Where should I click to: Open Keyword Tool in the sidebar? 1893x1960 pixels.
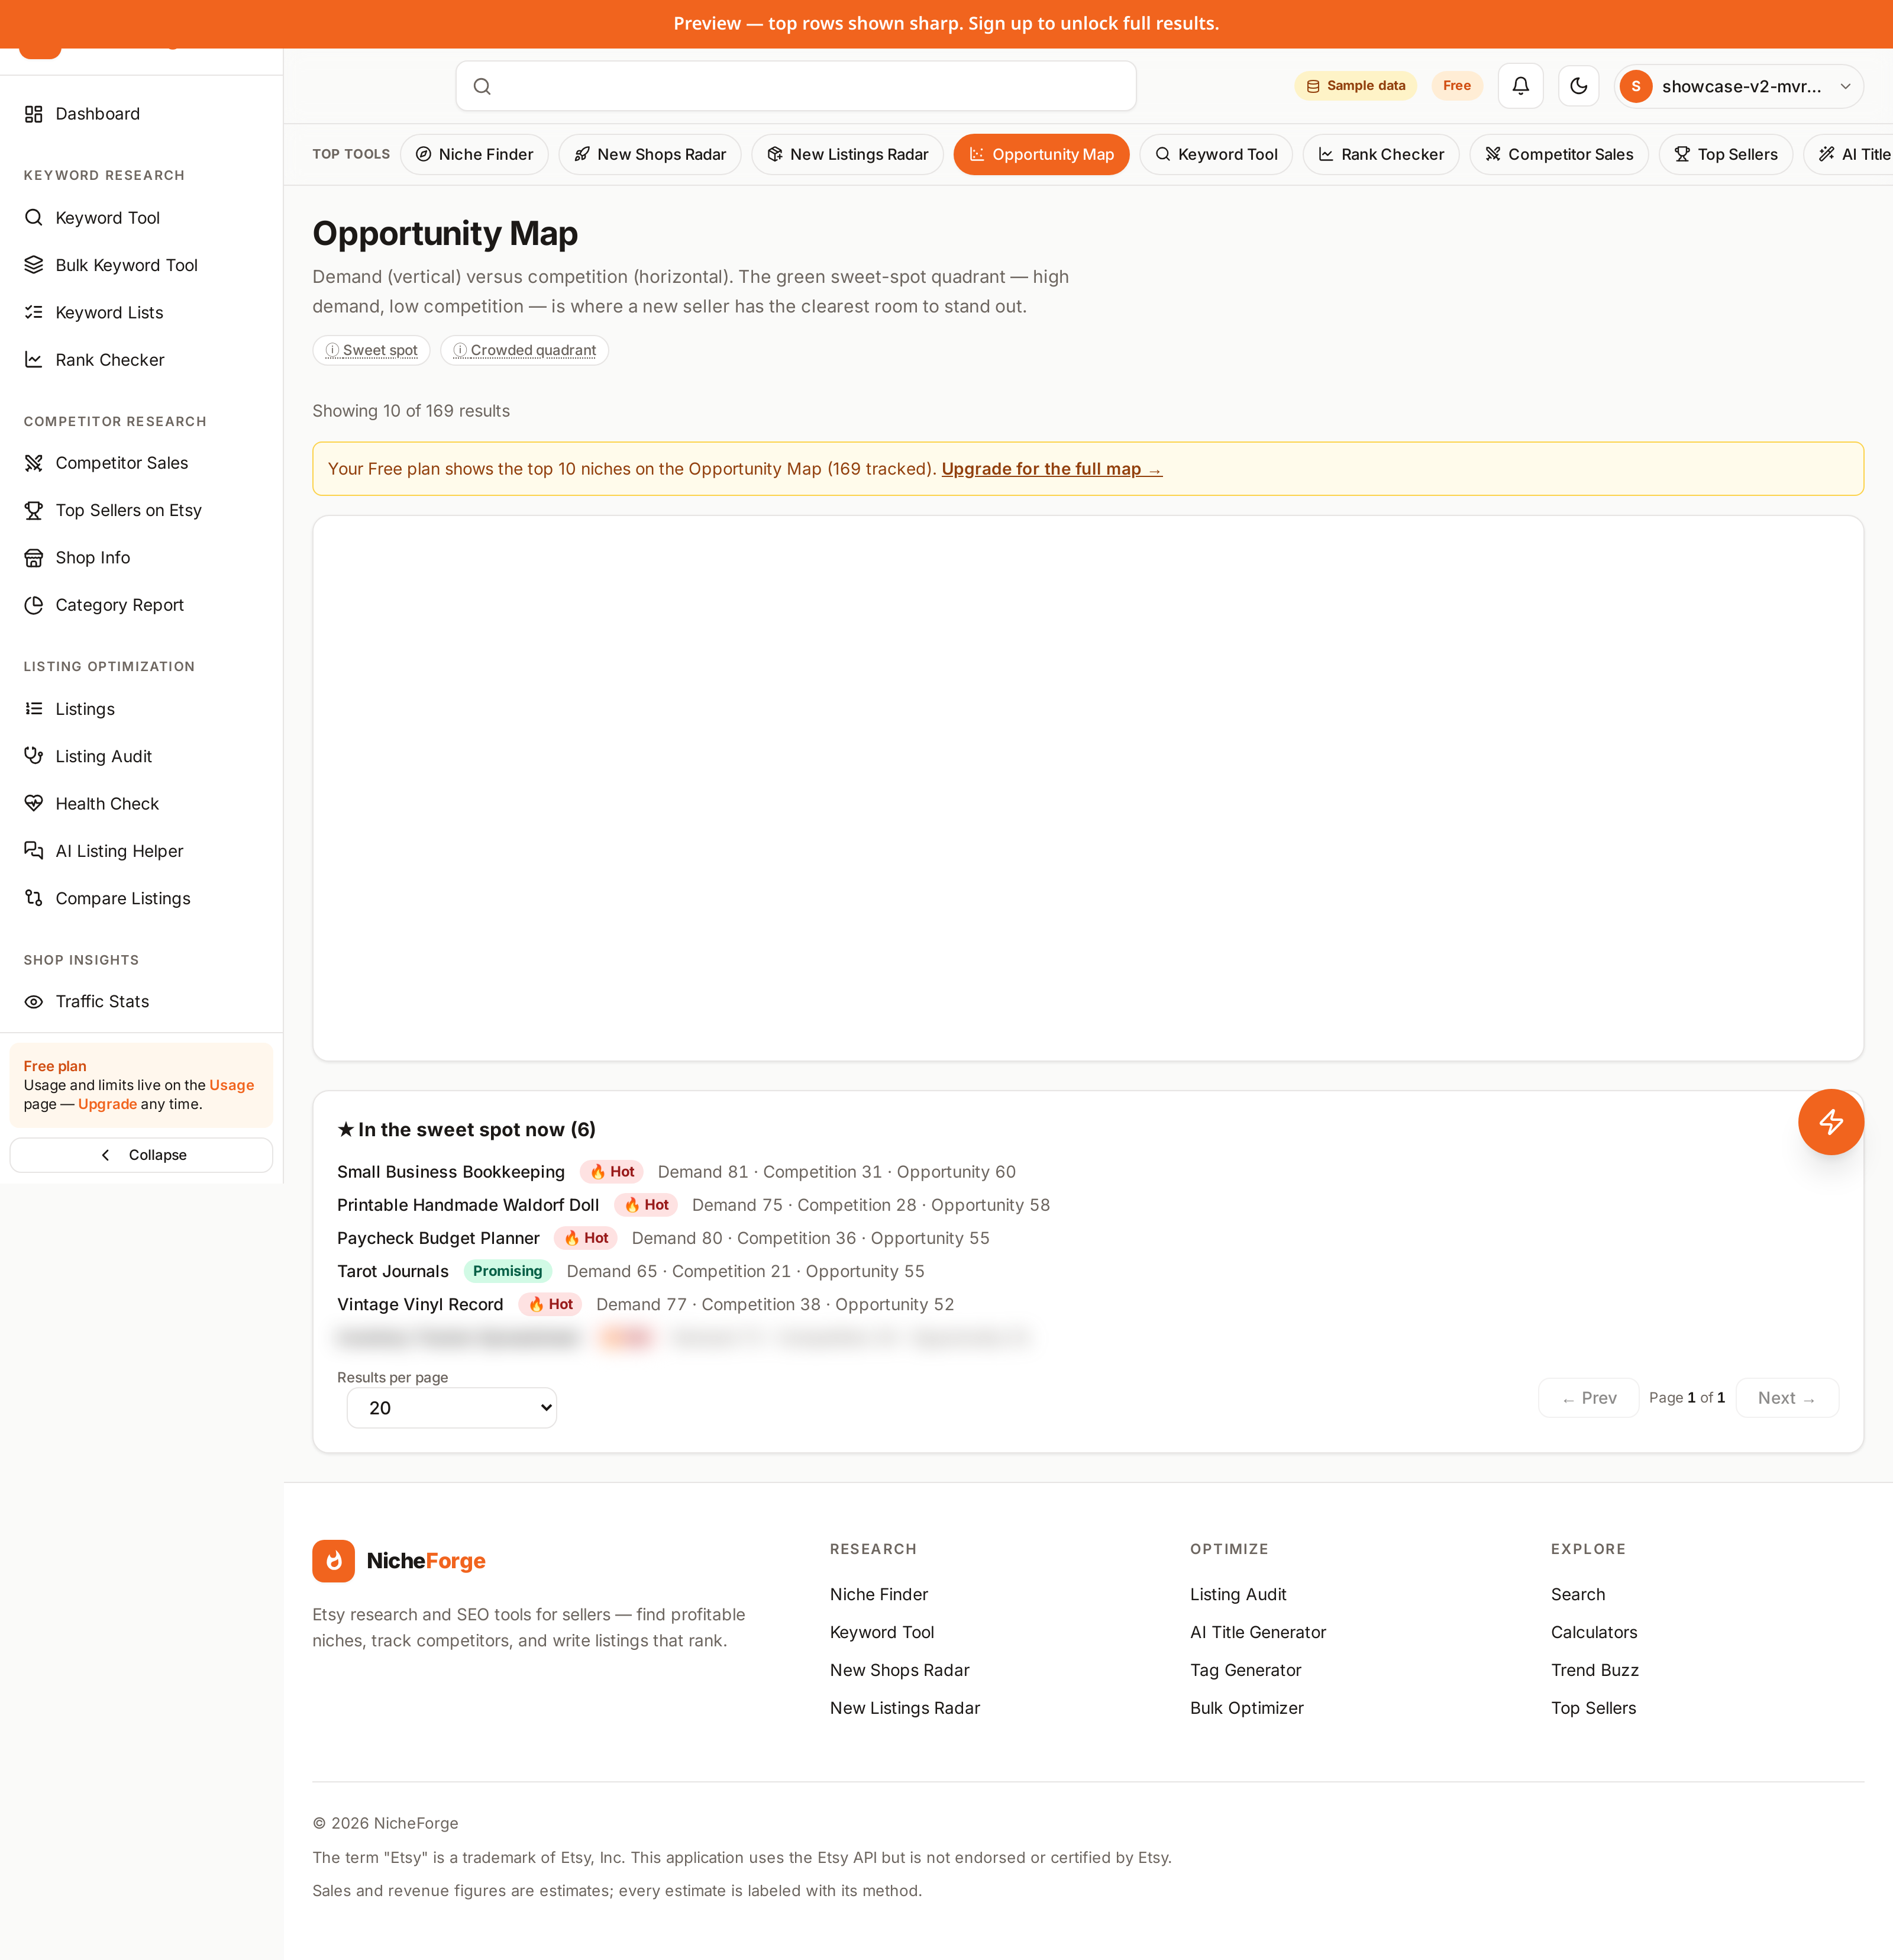[141, 218]
